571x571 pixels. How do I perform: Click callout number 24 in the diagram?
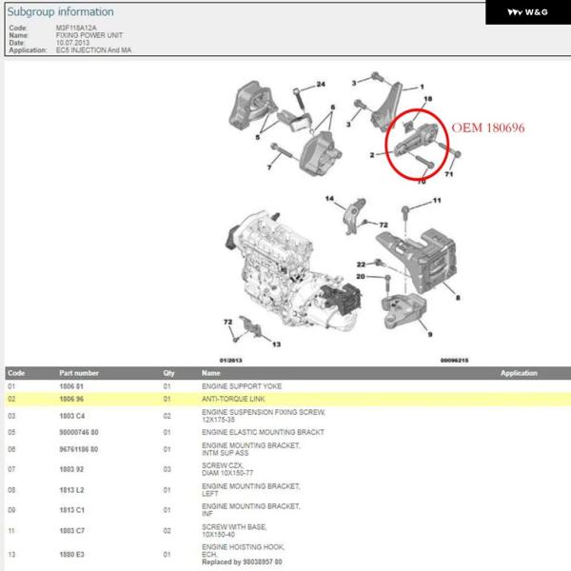coord(321,86)
